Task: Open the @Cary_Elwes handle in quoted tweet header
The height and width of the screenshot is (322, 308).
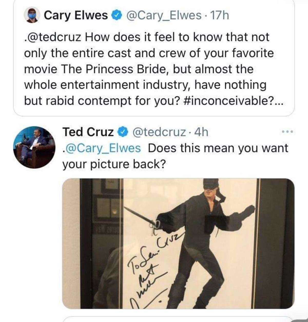Action: tap(164, 15)
